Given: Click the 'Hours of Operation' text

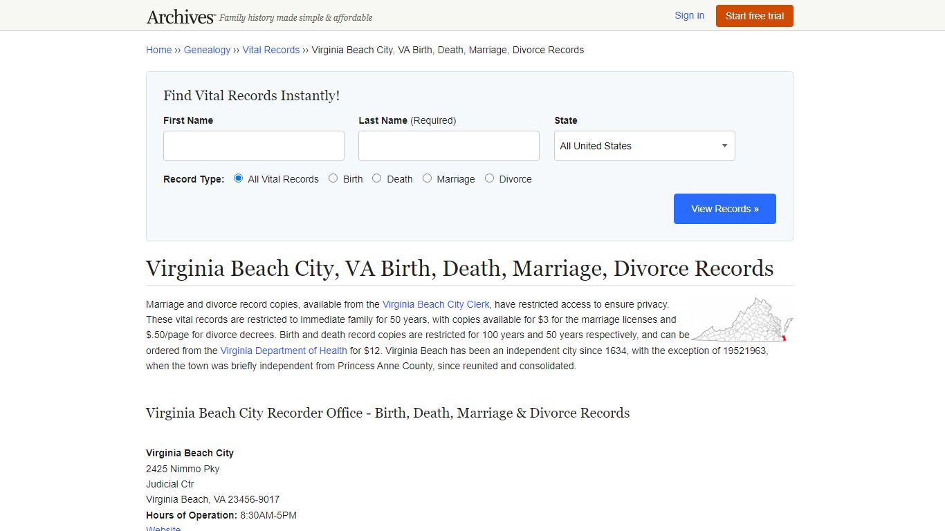Looking at the screenshot, I should point(192,515).
